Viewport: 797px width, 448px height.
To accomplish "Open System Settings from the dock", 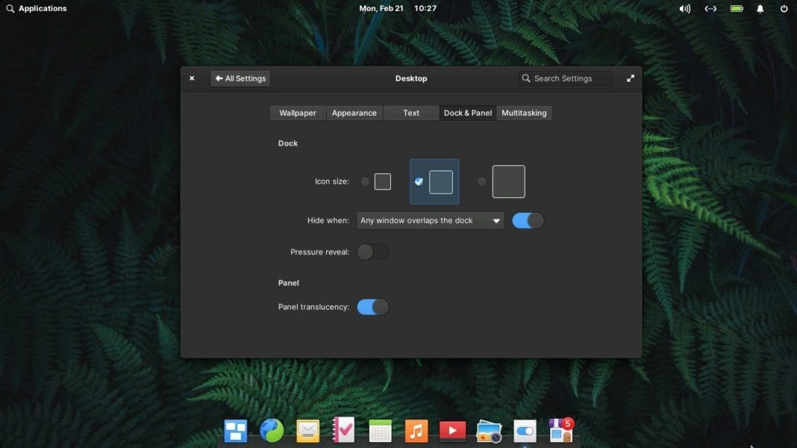I will (x=524, y=430).
